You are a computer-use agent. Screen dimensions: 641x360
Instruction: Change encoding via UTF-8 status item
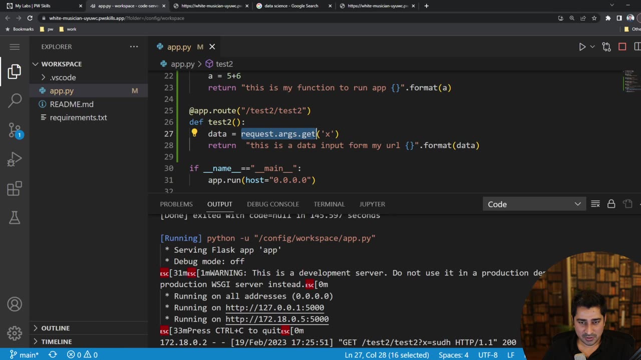[x=488, y=354]
